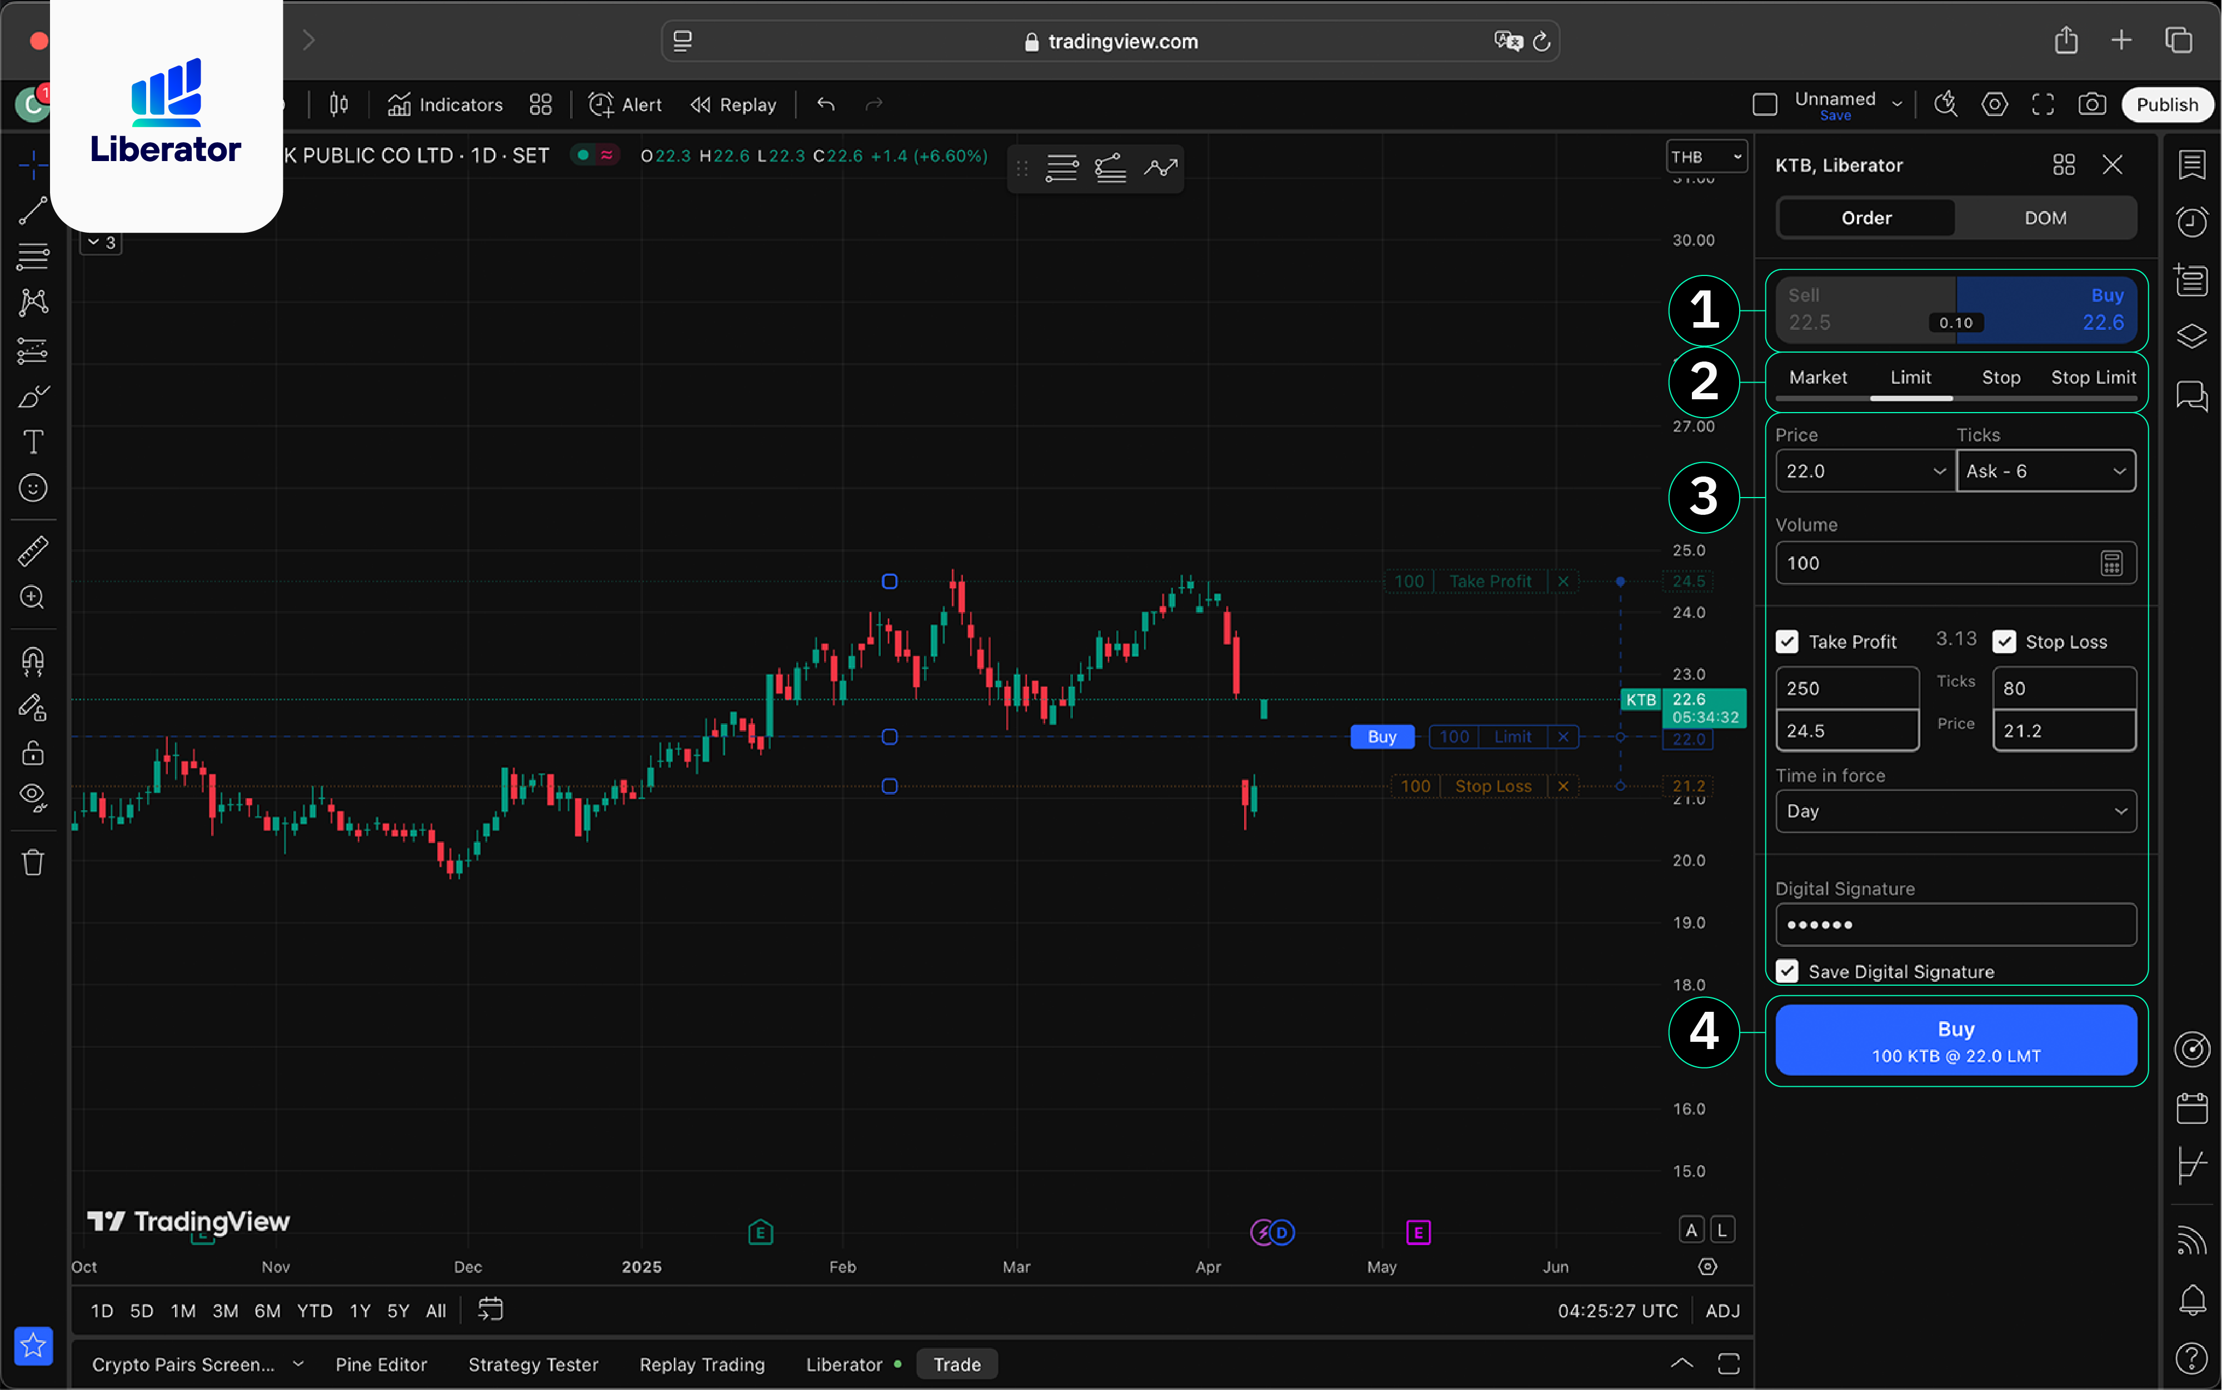Toggle stay in drawing mode
2222x1390 pixels.
[33, 707]
